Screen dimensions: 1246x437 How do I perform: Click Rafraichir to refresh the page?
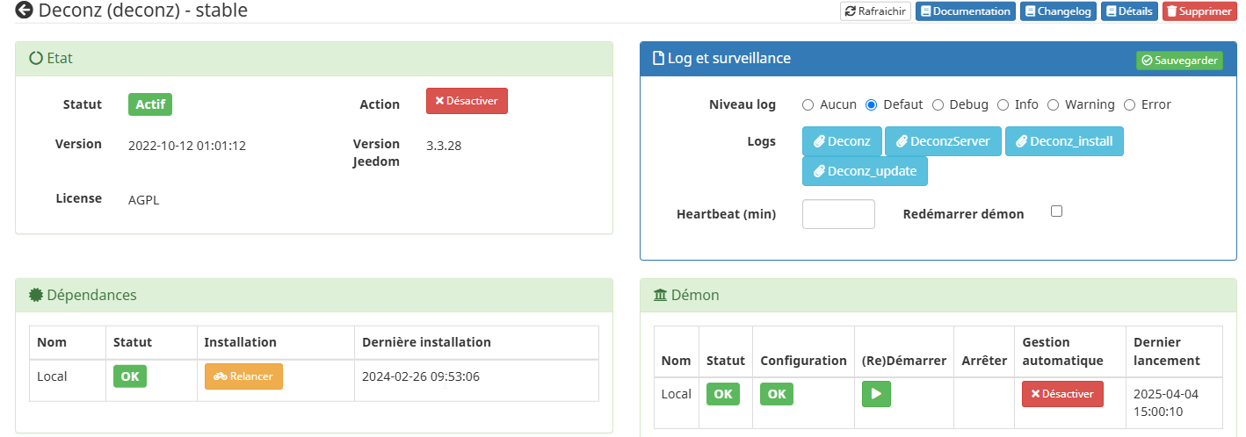[875, 11]
